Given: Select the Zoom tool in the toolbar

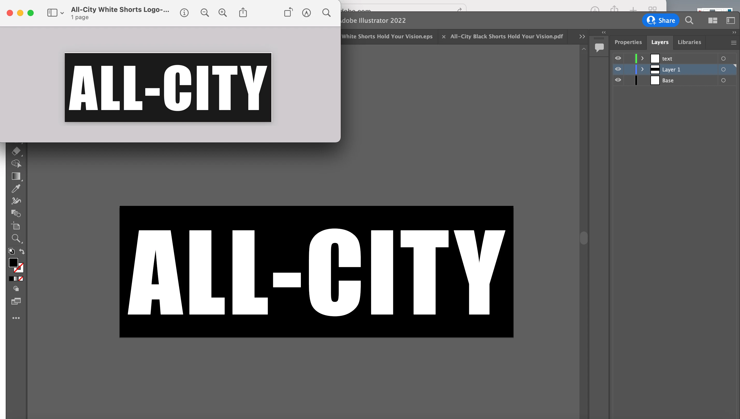Looking at the screenshot, I should tap(16, 238).
